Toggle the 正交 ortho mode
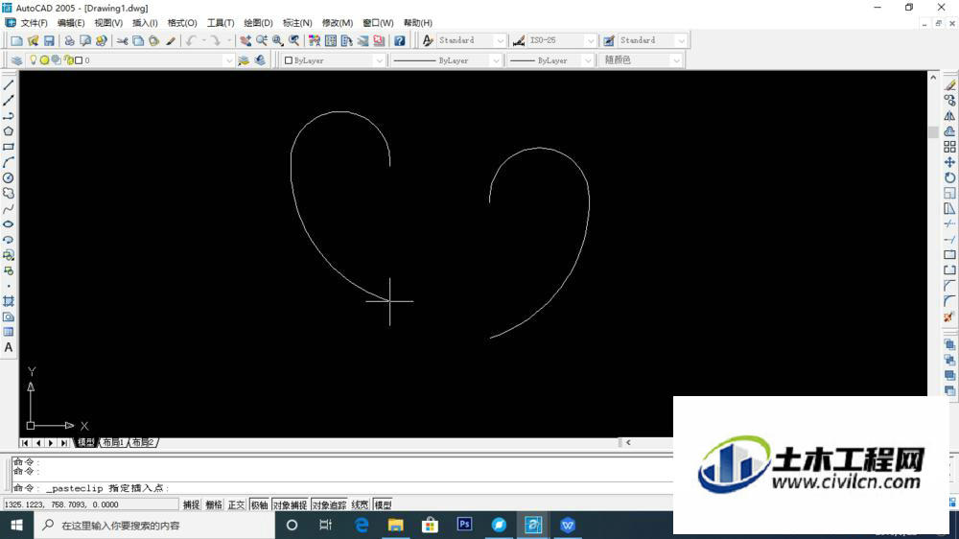The width and height of the screenshot is (959, 539). click(x=236, y=504)
